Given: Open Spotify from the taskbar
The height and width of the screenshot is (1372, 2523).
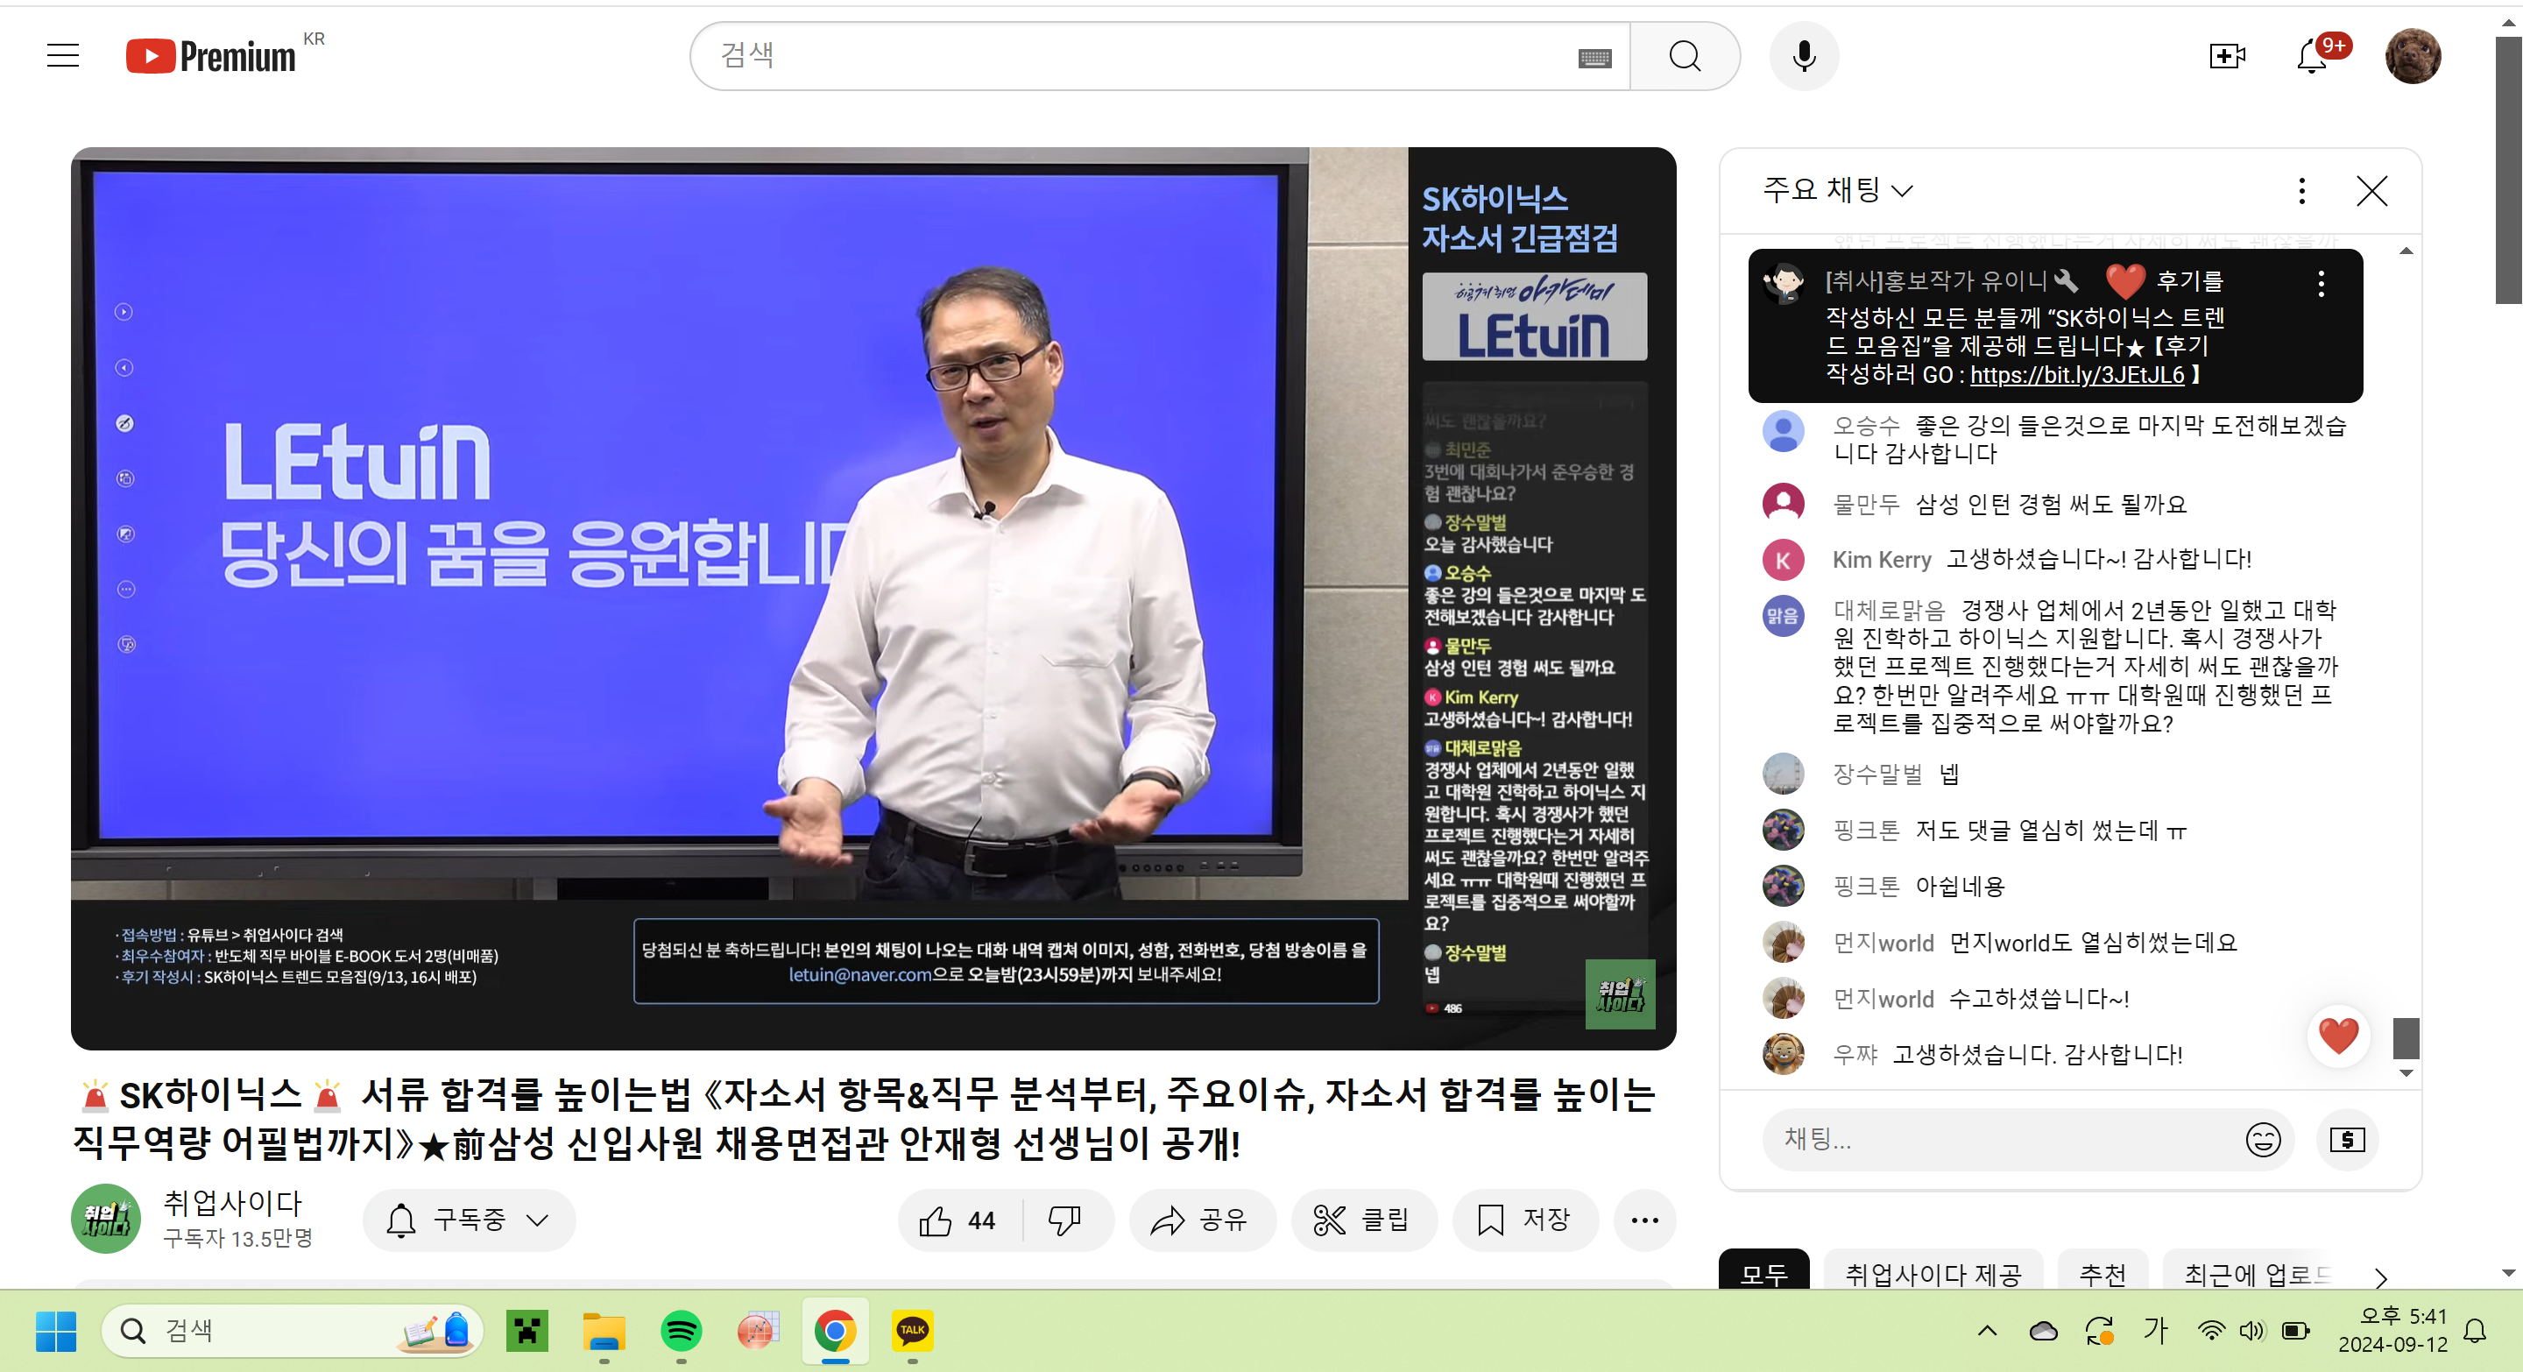Looking at the screenshot, I should [681, 1331].
